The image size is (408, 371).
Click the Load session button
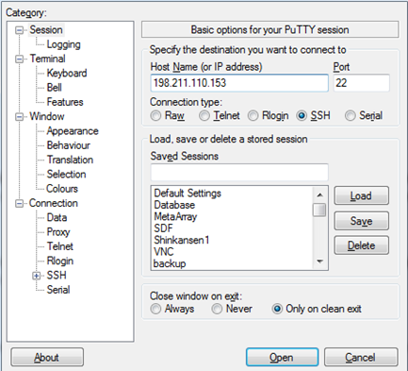click(361, 195)
